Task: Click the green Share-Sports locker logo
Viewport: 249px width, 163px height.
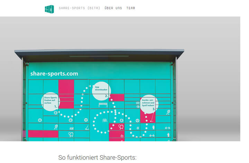Action: click(49, 9)
